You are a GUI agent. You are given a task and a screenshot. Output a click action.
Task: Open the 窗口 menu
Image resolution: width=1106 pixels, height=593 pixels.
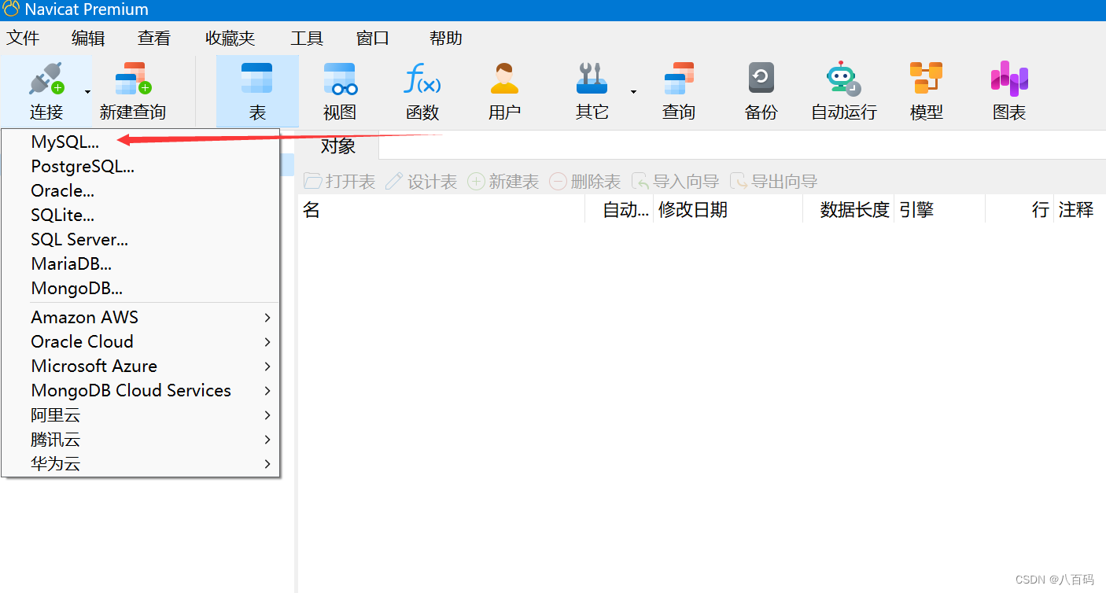pyautogui.click(x=373, y=38)
